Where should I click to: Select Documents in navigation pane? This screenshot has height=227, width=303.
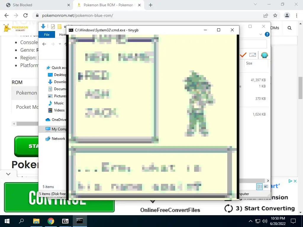click(57, 89)
